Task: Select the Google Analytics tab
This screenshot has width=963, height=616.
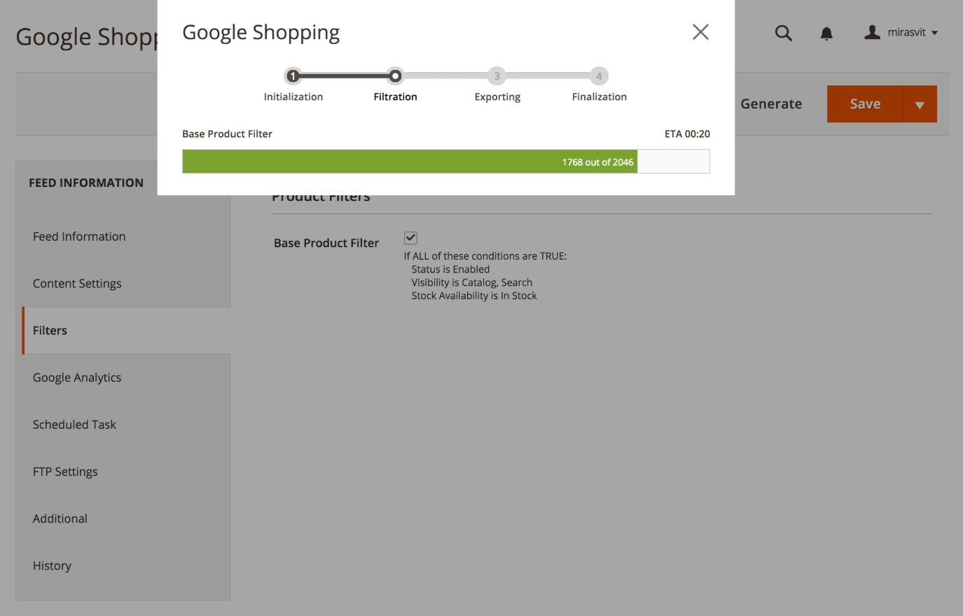Action: click(x=77, y=377)
